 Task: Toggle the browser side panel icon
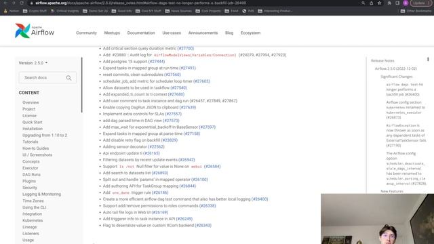[x=397, y=3]
